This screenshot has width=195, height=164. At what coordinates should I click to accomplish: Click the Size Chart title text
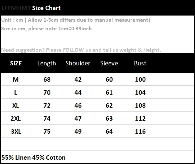[46, 8]
